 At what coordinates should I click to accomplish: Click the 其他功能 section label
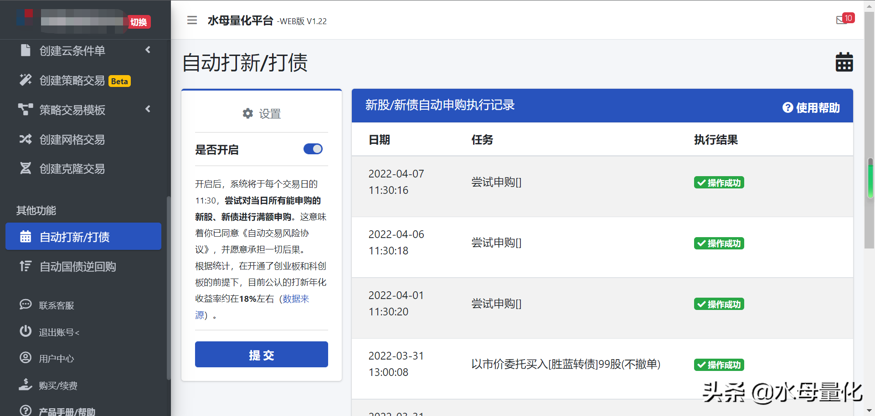(x=36, y=210)
